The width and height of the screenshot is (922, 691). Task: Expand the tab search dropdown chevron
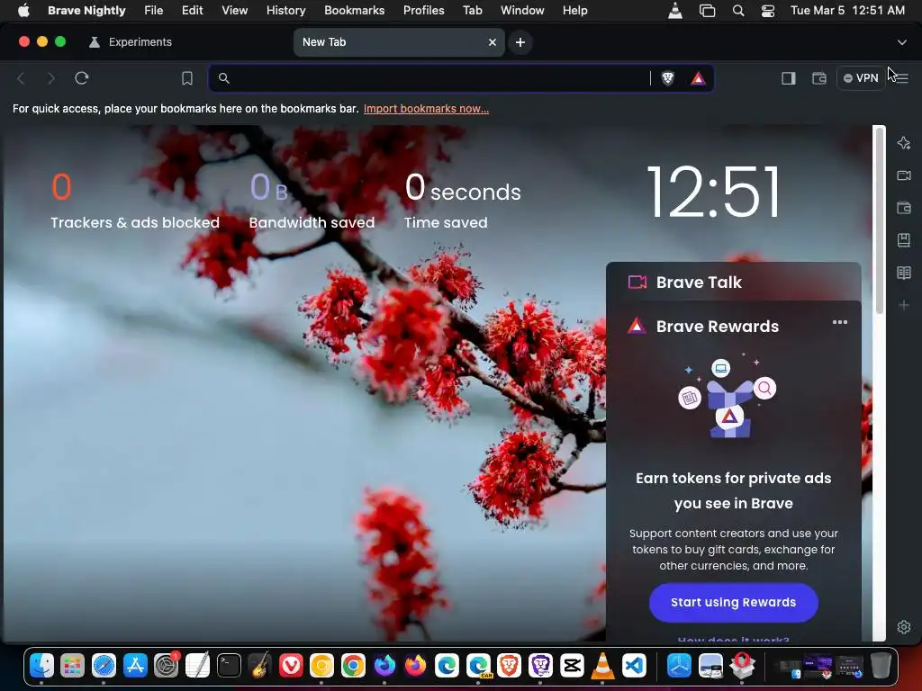(901, 42)
